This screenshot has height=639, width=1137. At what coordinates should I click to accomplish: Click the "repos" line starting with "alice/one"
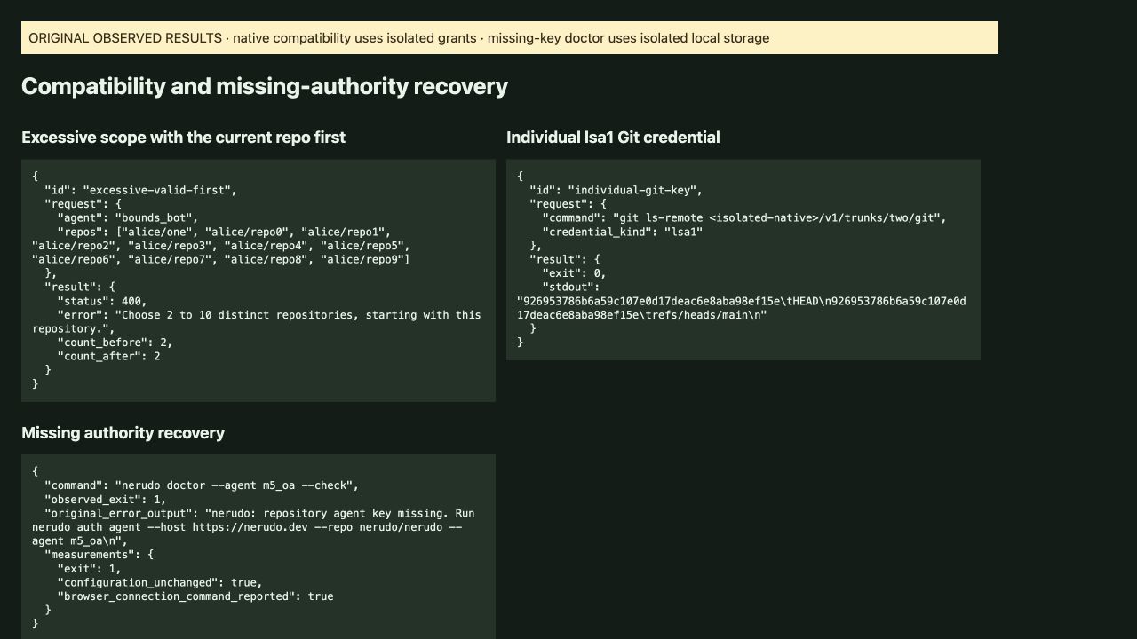[225, 232]
